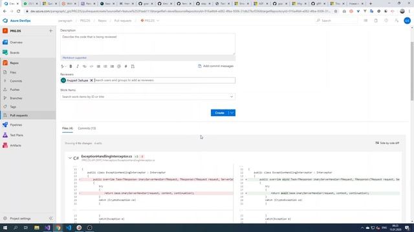Open the work list icon in header
The image size is (414, 232).
365,21
